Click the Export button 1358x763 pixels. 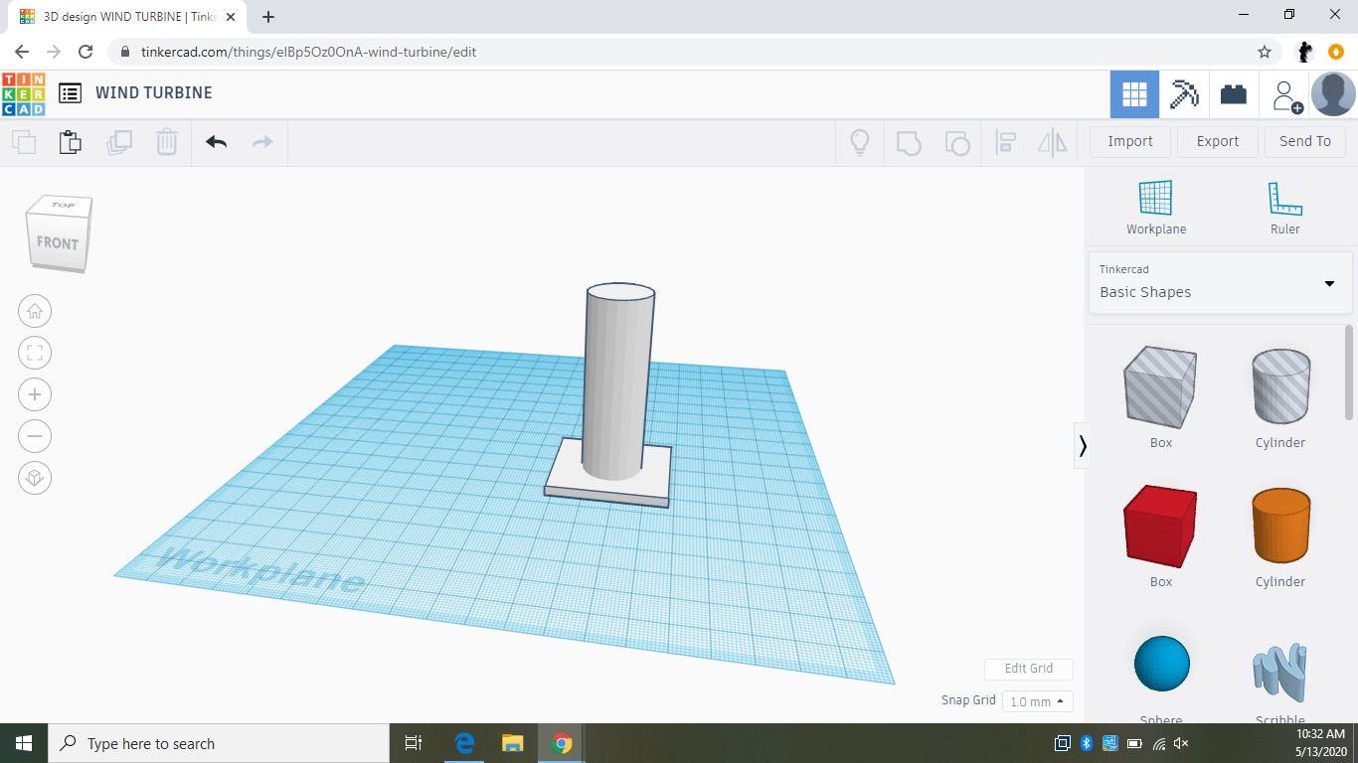click(1217, 141)
